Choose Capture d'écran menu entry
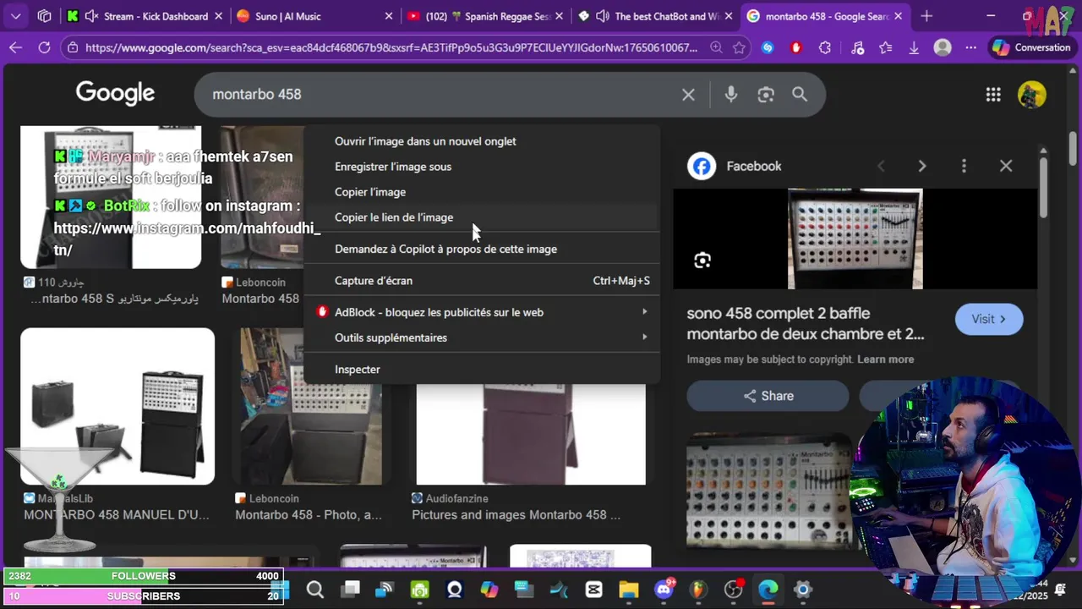The height and width of the screenshot is (609, 1082). click(482, 281)
